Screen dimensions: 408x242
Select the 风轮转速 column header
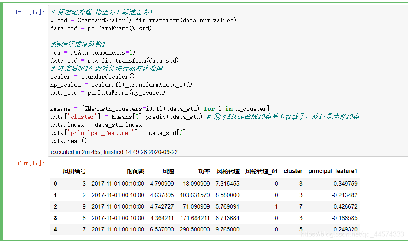point(228,171)
